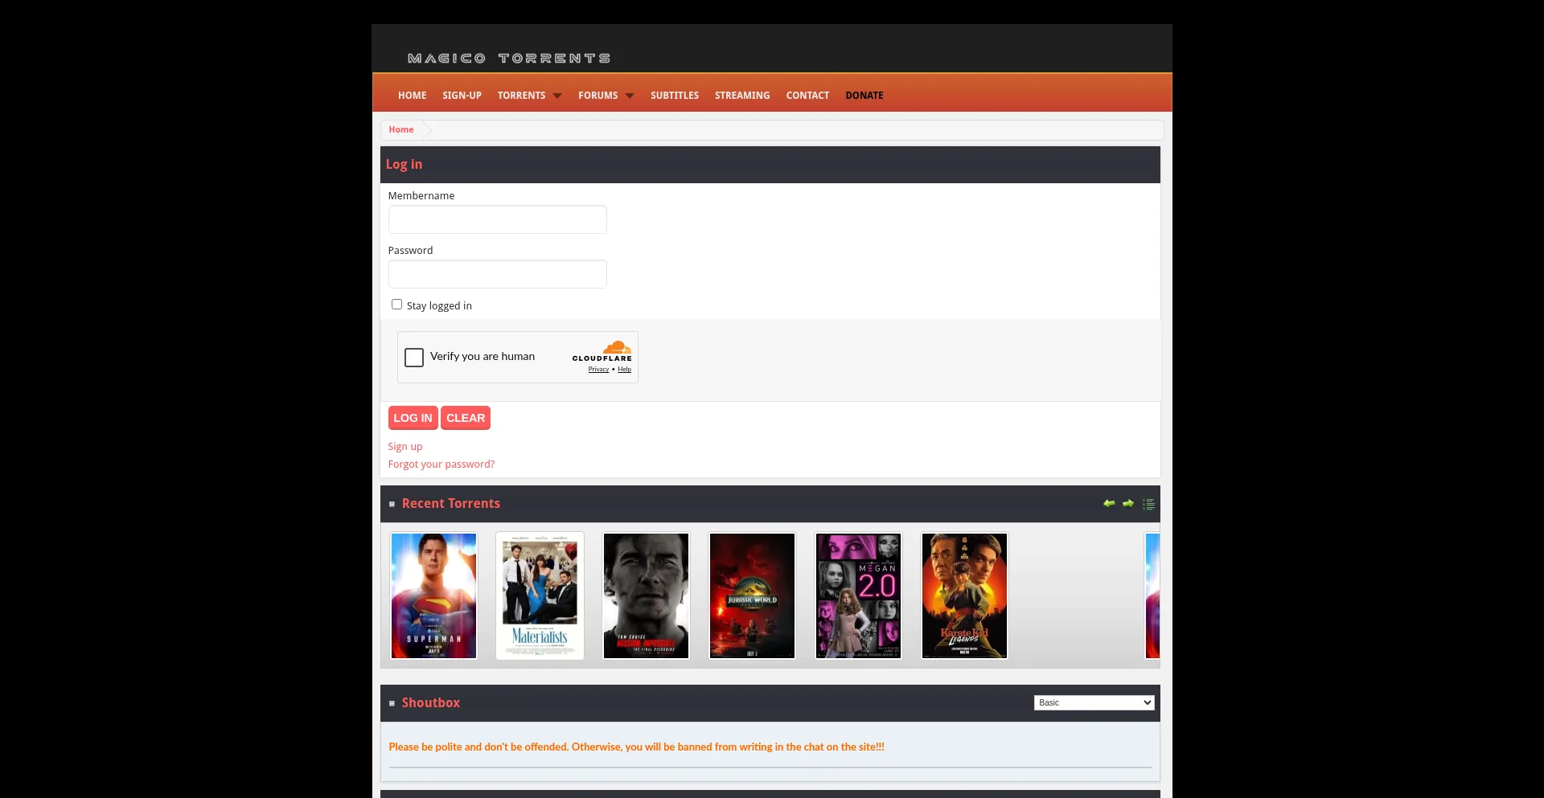Go to Home in the navigation bar
Viewport: 1544px width, 798px height.
(413, 96)
